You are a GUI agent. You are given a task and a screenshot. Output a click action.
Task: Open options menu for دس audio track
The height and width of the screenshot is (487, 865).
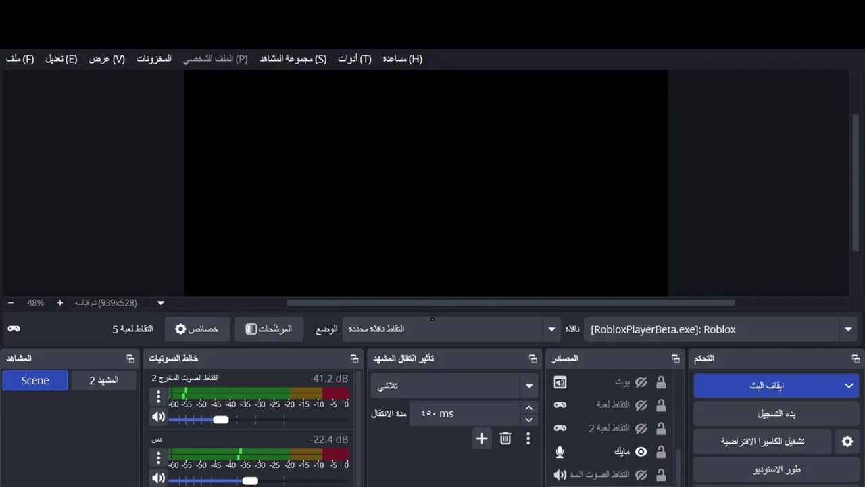tap(158, 457)
